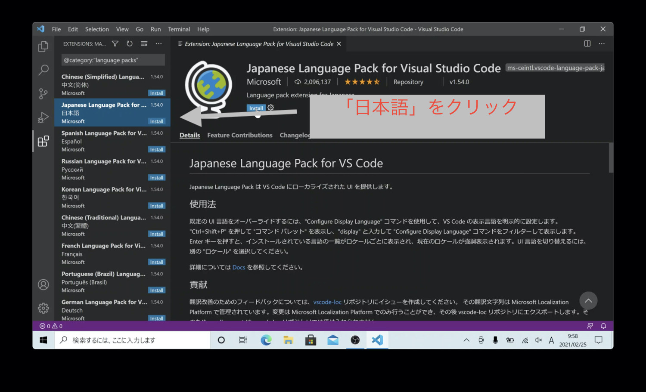Image resolution: width=646 pixels, height=392 pixels.
Task: Select the Extensions view icon
Action: coord(43,141)
